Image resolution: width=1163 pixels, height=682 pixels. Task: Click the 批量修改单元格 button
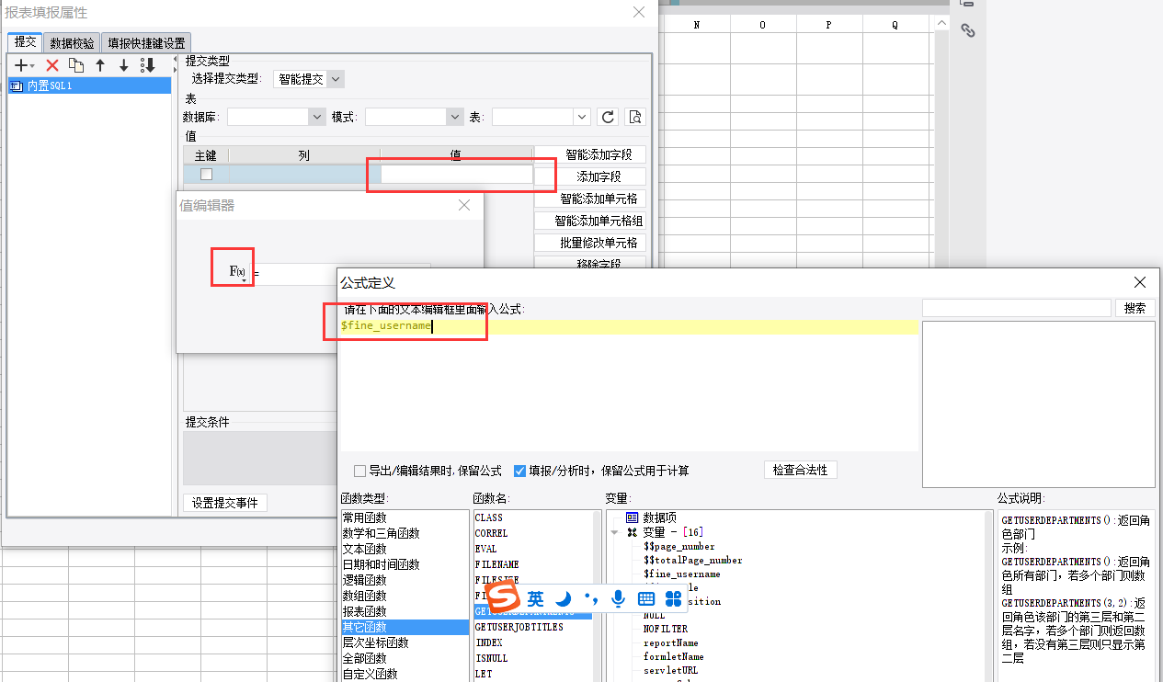[x=590, y=243]
